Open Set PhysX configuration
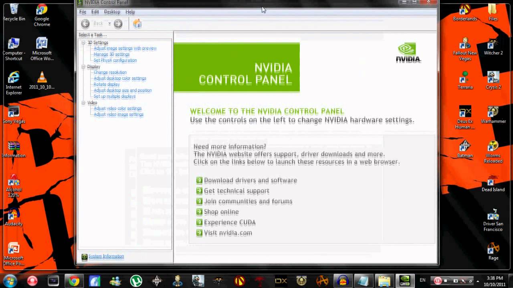The width and height of the screenshot is (513, 288). (115, 60)
